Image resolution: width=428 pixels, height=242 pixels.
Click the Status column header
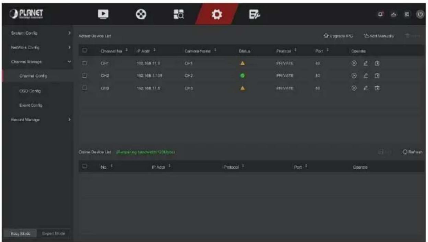click(245, 51)
